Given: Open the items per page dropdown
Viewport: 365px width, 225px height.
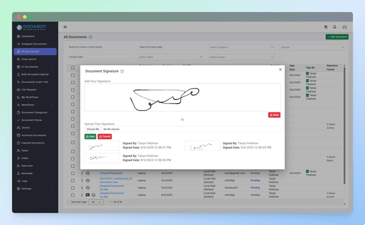Looking at the screenshot, I should [x=96, y=202].
